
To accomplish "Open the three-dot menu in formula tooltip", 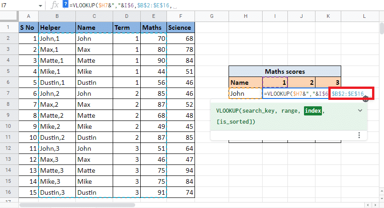I will click(x=359, y=135).
